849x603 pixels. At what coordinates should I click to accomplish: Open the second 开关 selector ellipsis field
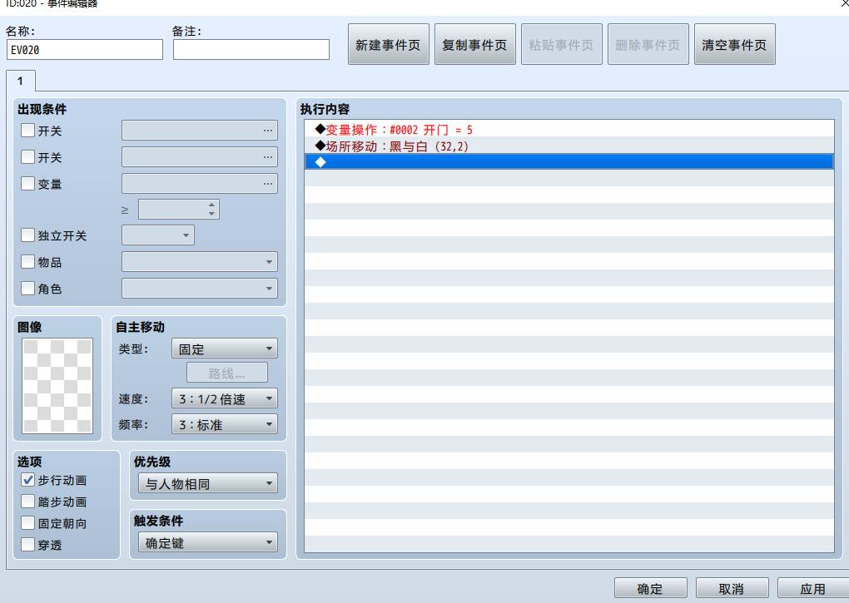200,157
